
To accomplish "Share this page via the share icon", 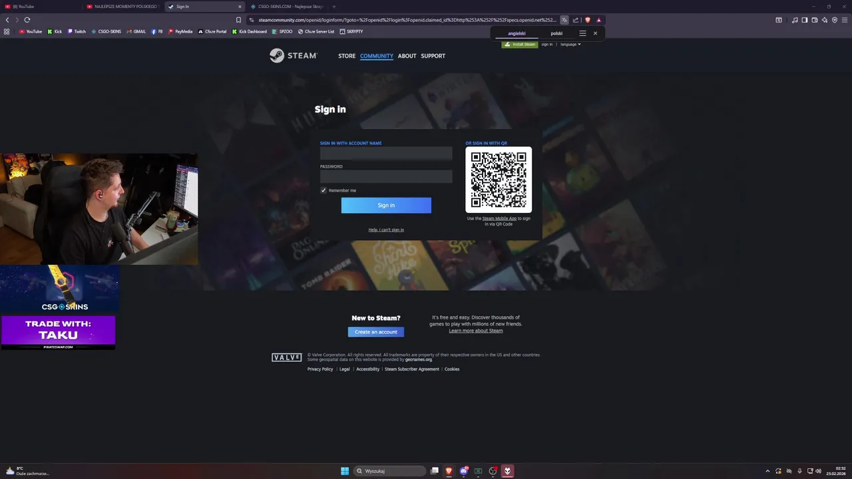I will click(576, 20).
